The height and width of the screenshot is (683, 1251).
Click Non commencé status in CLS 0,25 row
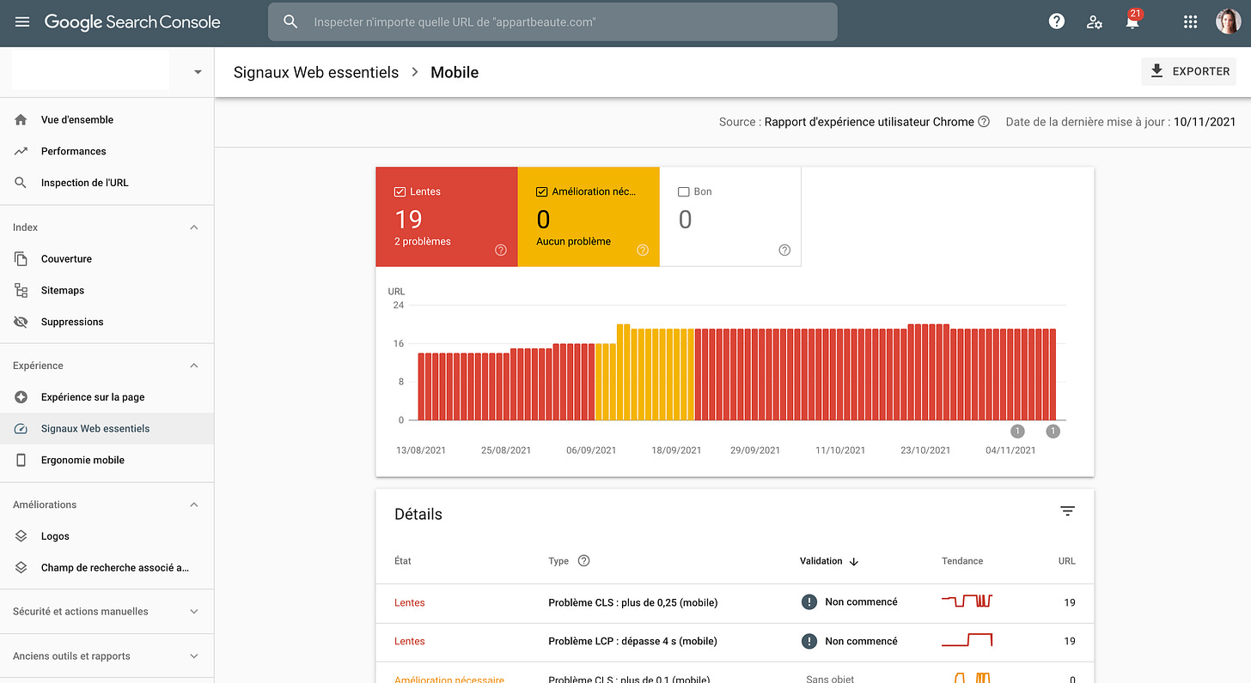pos(849,601)
